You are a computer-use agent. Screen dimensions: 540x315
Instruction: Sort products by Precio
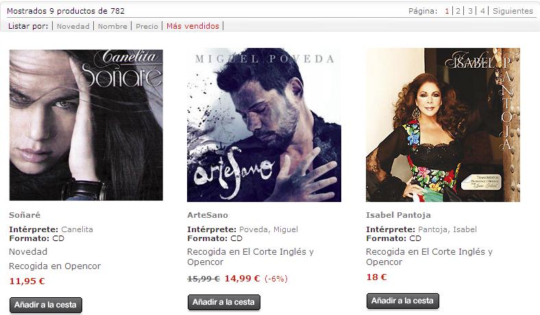(147, 26)
